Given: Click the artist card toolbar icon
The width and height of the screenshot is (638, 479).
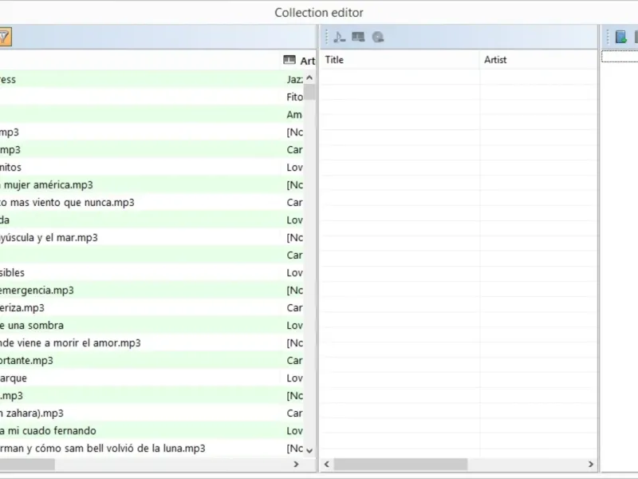Looking at the screenshot, I should pyautogui.click(x=358, y=37).
